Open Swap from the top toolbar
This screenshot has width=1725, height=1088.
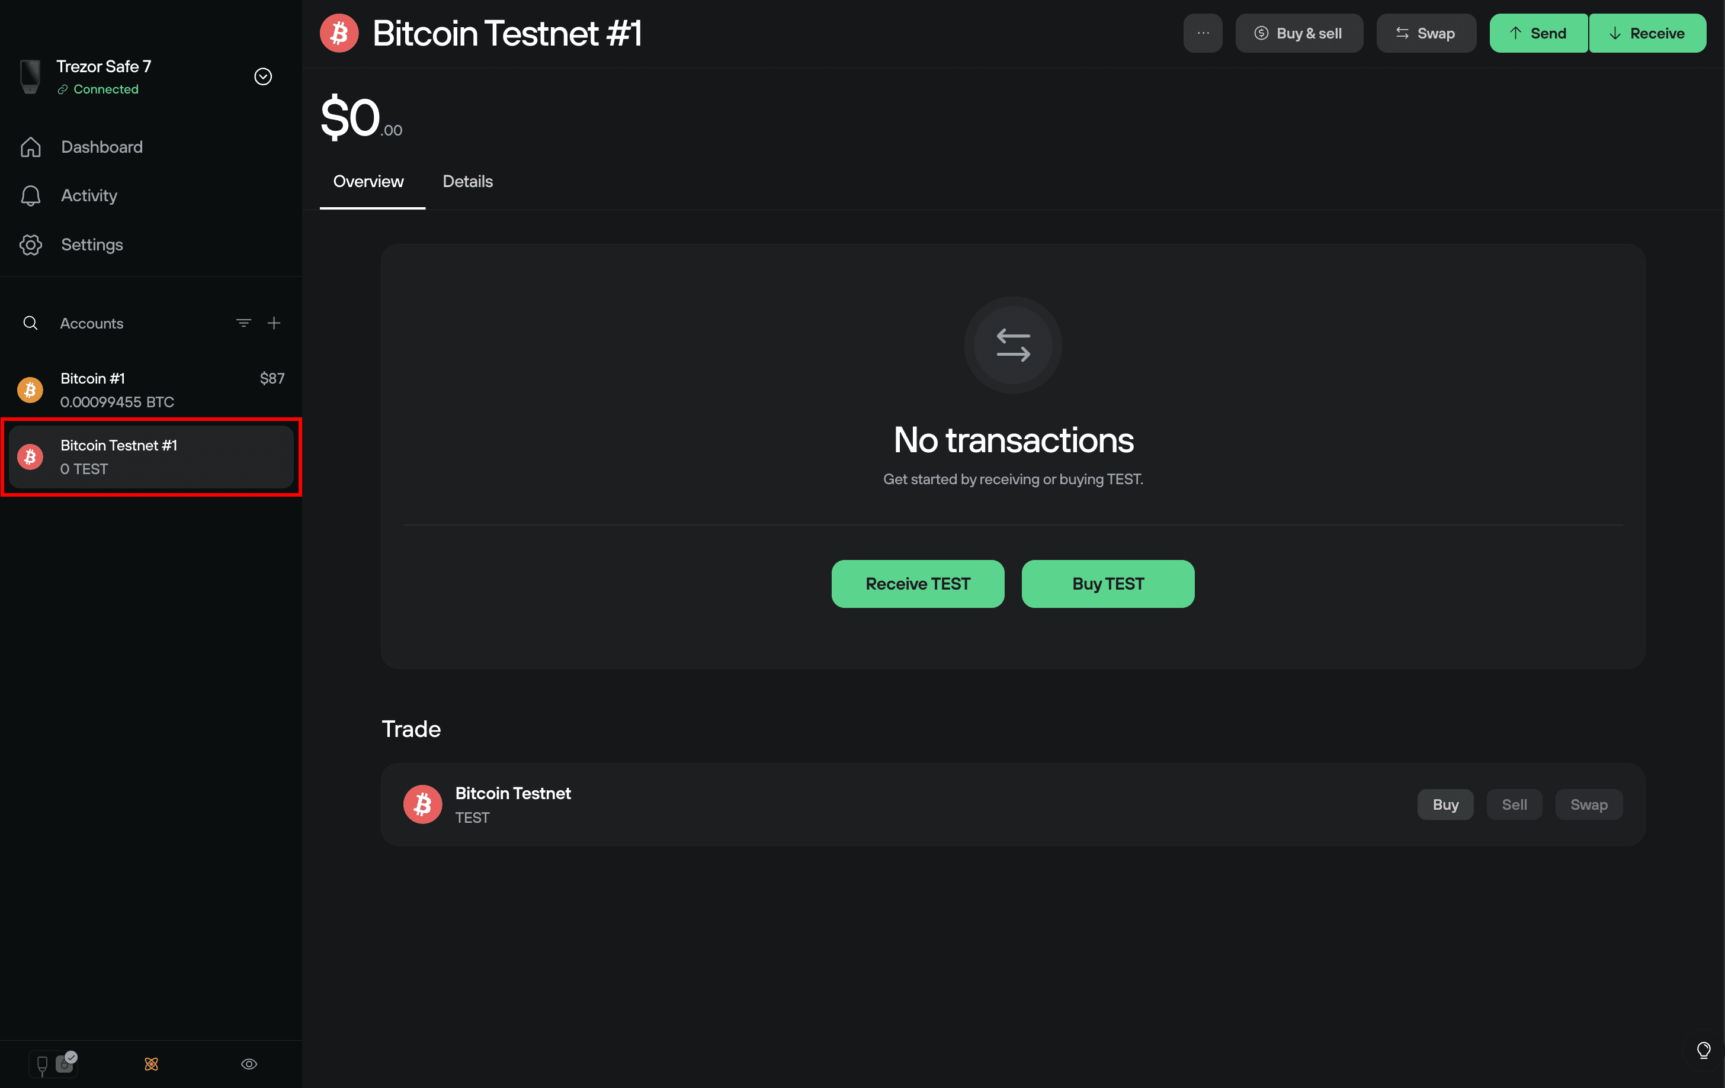[1426, 33]
